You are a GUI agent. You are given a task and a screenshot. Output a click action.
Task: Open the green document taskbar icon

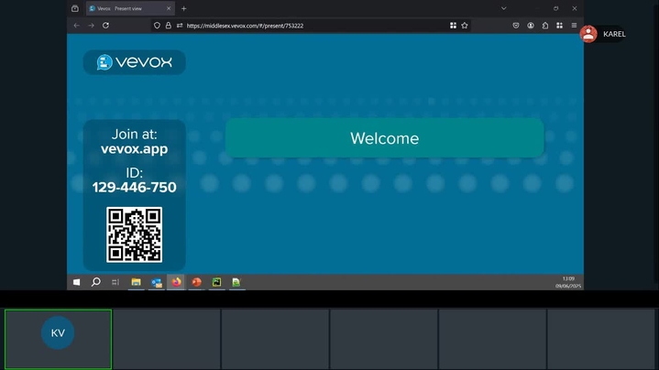tap(236, 282)
